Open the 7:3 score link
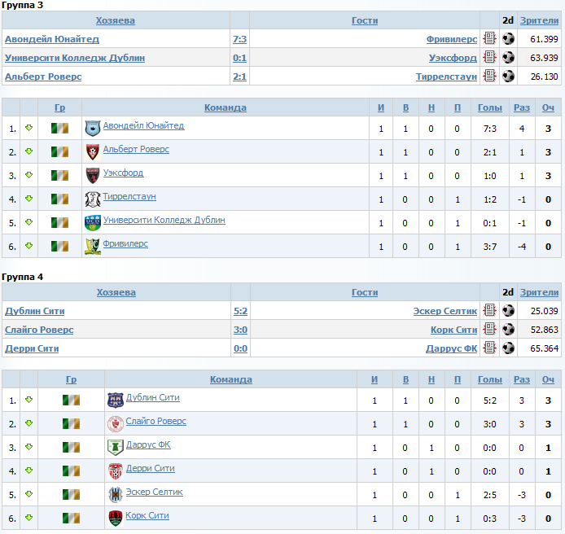 239,39
